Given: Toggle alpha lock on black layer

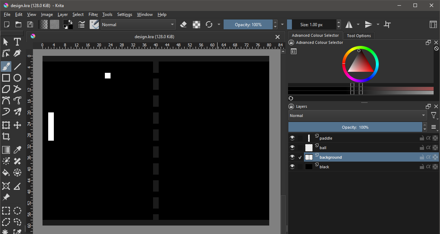Looking at the screenshot, I should click(435, 167).
